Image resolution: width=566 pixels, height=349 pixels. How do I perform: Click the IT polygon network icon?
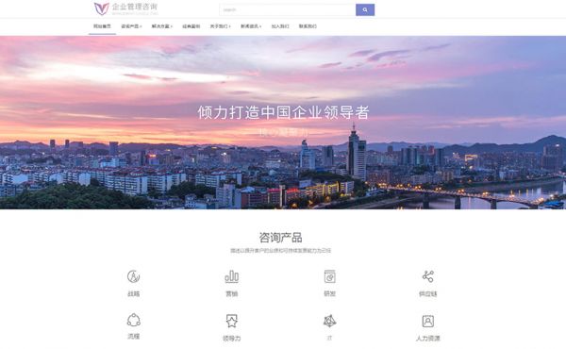[329, 321]
